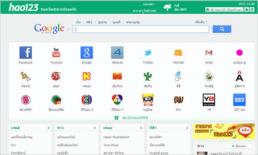Open the Gmail shortcut icon
Image resolution: width=258 pixels, height=155 pixels.
tap(209, 53)
